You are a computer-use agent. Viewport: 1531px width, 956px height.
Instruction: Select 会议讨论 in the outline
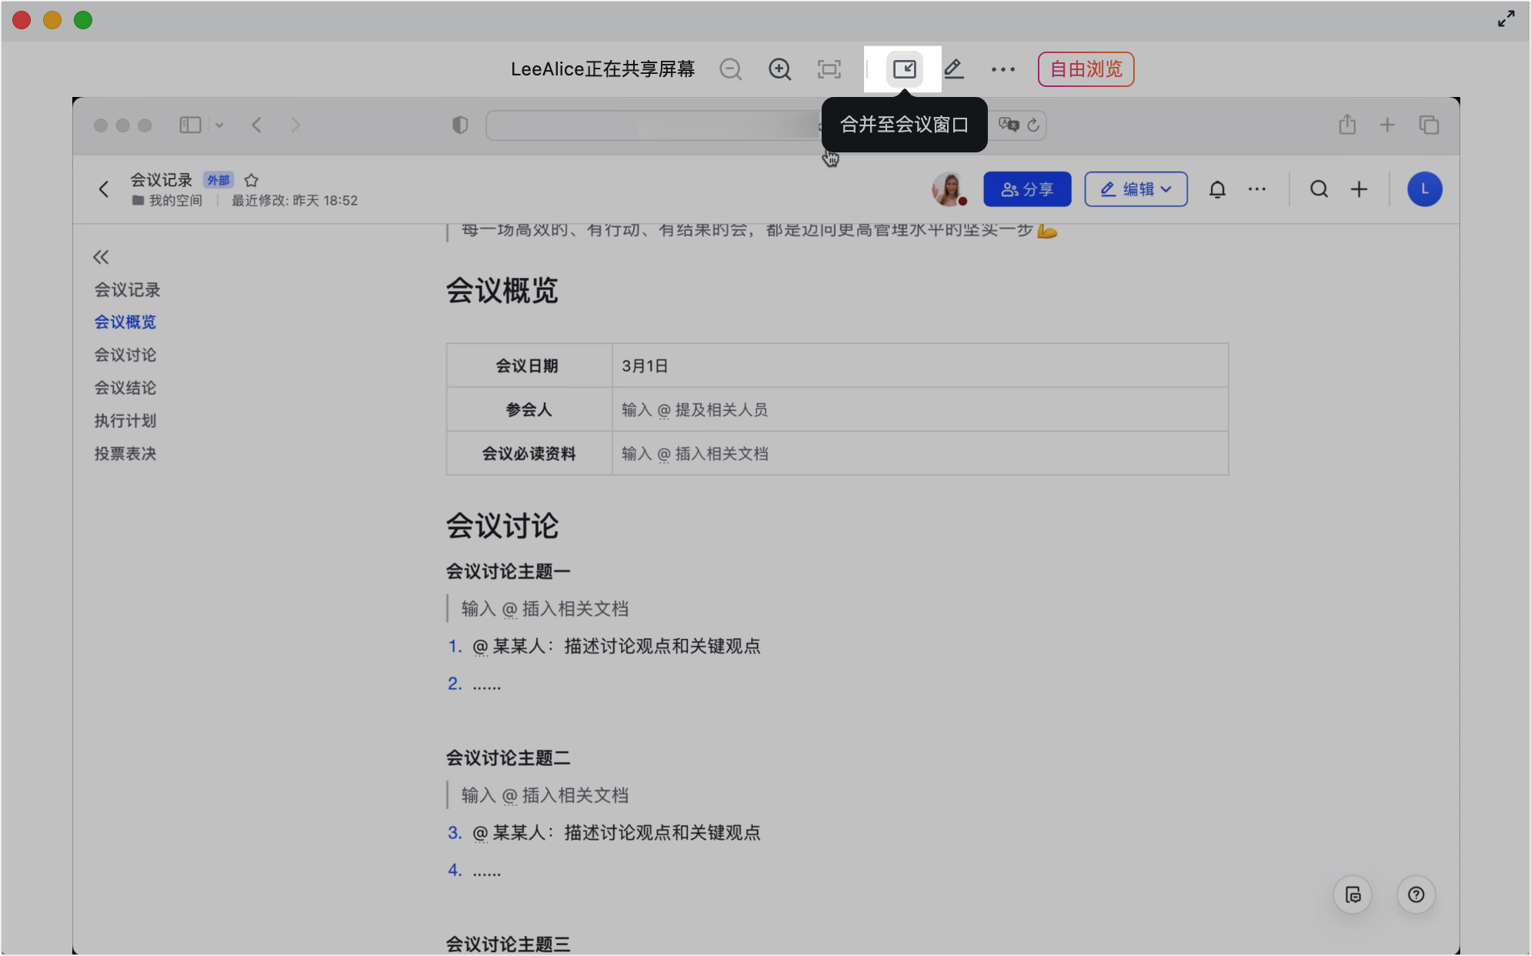(125, 355)
